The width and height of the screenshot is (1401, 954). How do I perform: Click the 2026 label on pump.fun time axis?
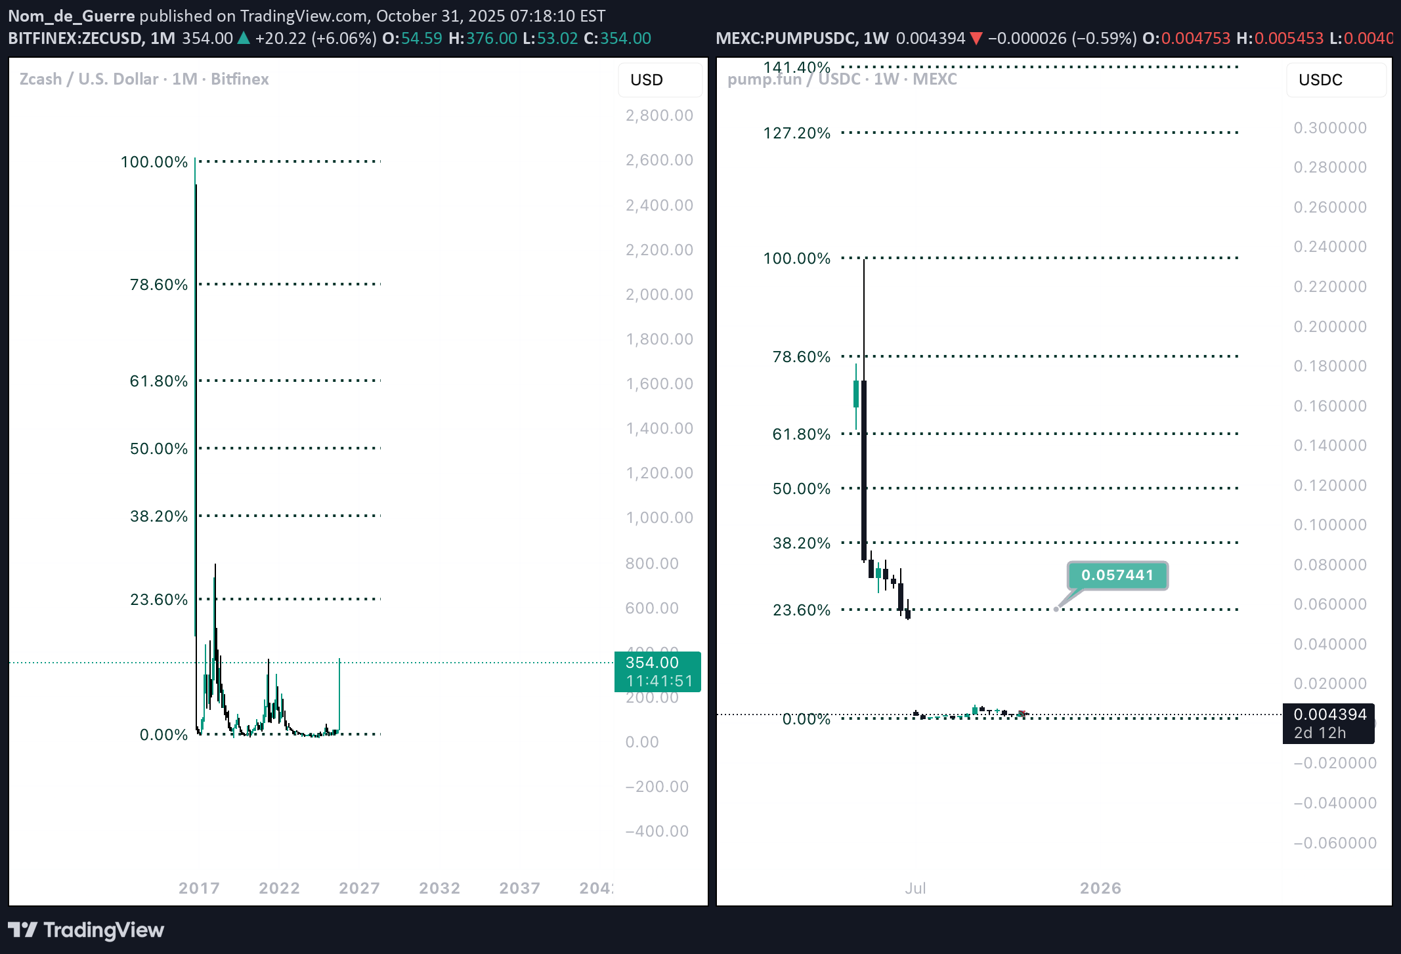point(1100,888)
